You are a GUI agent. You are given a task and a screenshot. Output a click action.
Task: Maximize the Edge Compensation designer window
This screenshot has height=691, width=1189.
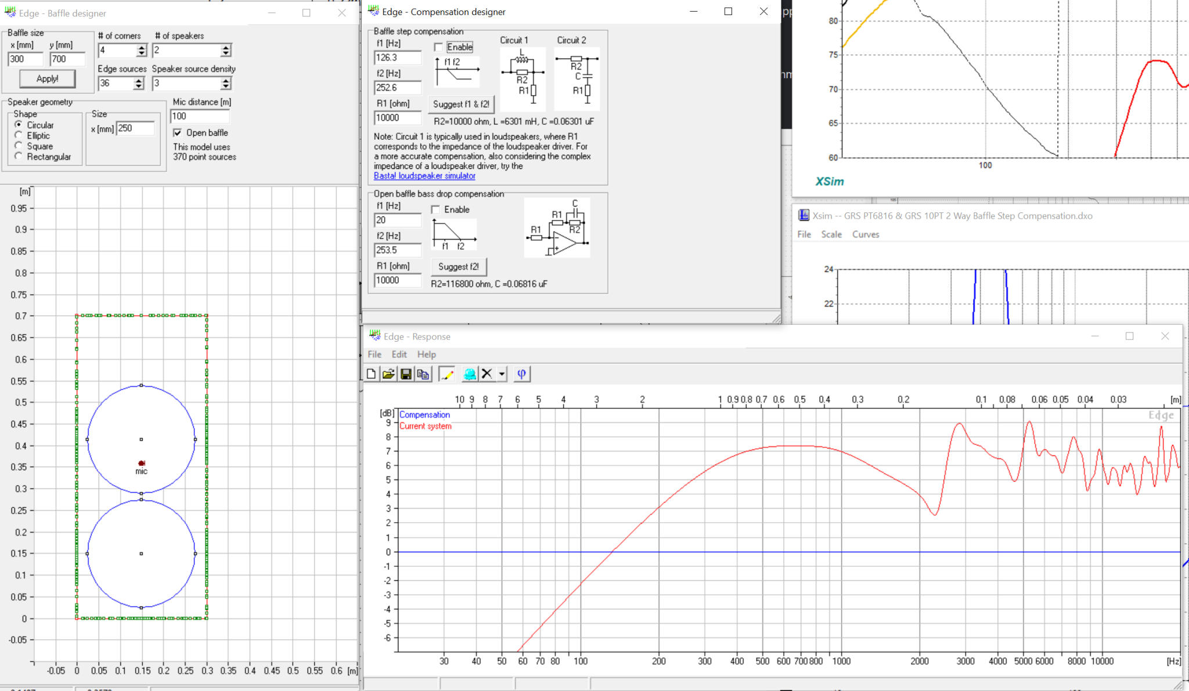coord(728,12)
